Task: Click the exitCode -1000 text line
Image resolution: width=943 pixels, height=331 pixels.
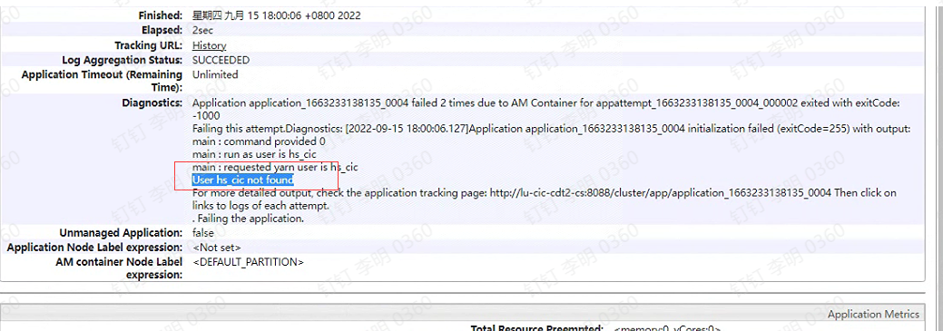Action: coord(206,115)
